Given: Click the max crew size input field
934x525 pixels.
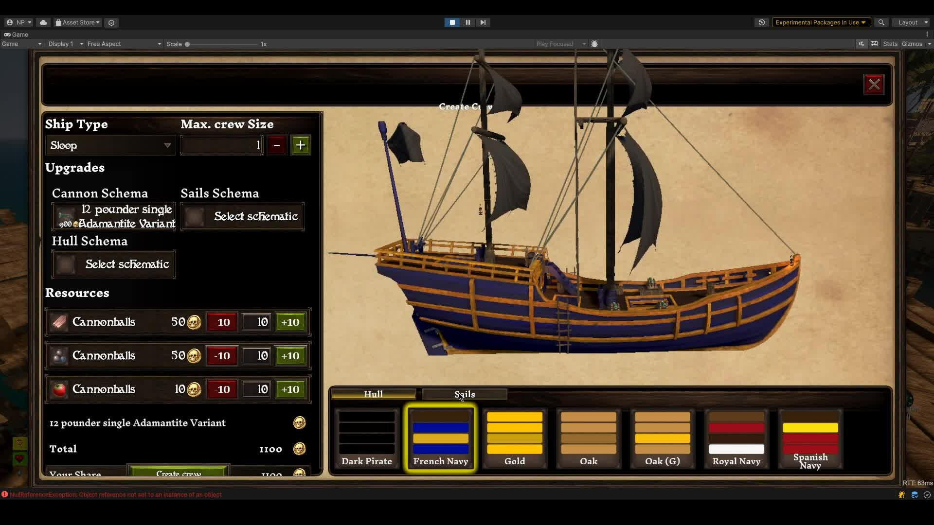Looking at the screenshot, I should point(221,145).
